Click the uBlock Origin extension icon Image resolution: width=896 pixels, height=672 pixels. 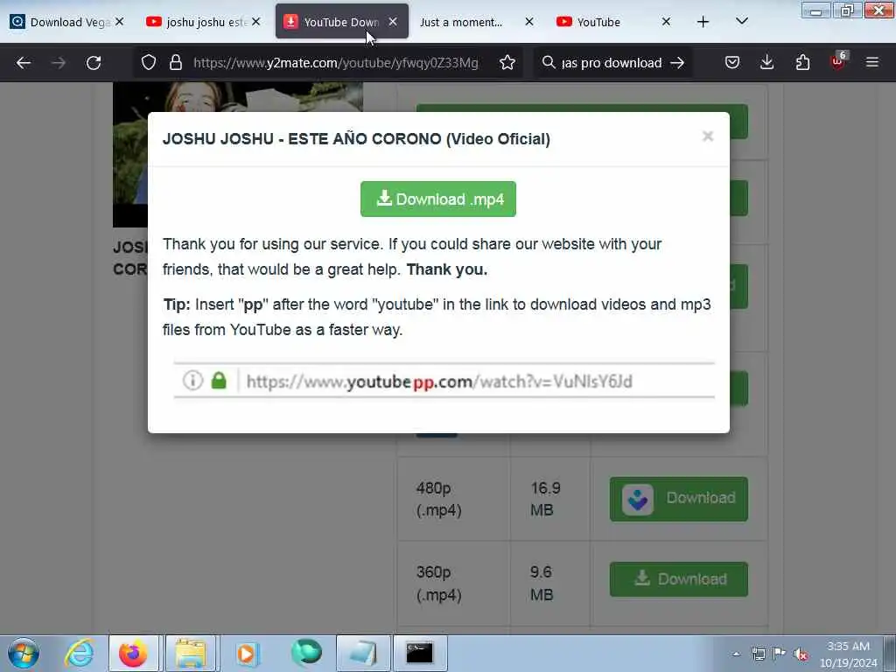tap(837, 62)
